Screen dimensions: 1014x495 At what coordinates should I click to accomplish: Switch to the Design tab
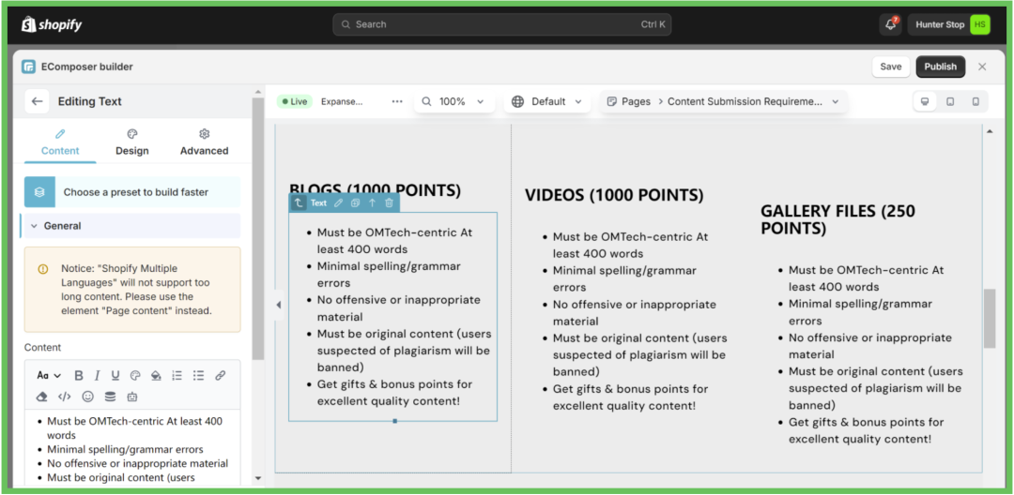pos(132,142)
